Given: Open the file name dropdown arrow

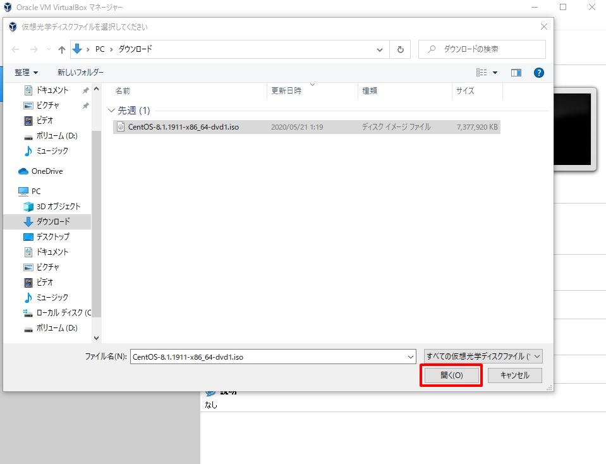Looking at the screenshot, I should click(x=411, y=357).
